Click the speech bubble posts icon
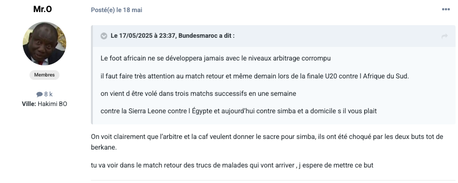 [40, 94]
